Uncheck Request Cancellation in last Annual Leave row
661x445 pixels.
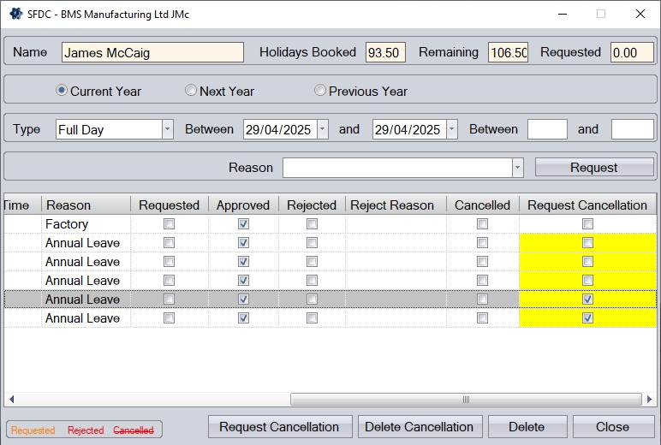pos(587,318)
